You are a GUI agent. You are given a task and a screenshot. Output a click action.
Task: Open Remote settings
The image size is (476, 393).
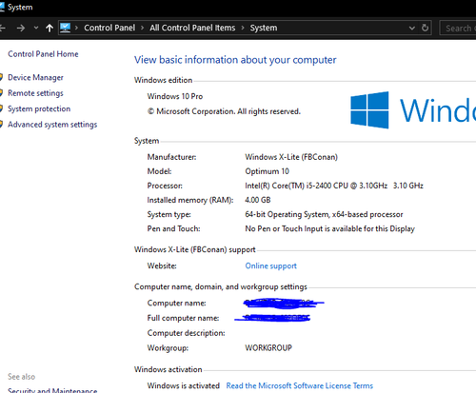(x=35, y=93)
